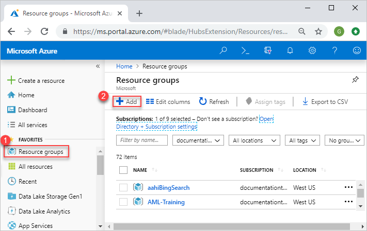367x231 pixels.
Task: Open the feedback smiley icon
Action: click(x=356, y=50)
